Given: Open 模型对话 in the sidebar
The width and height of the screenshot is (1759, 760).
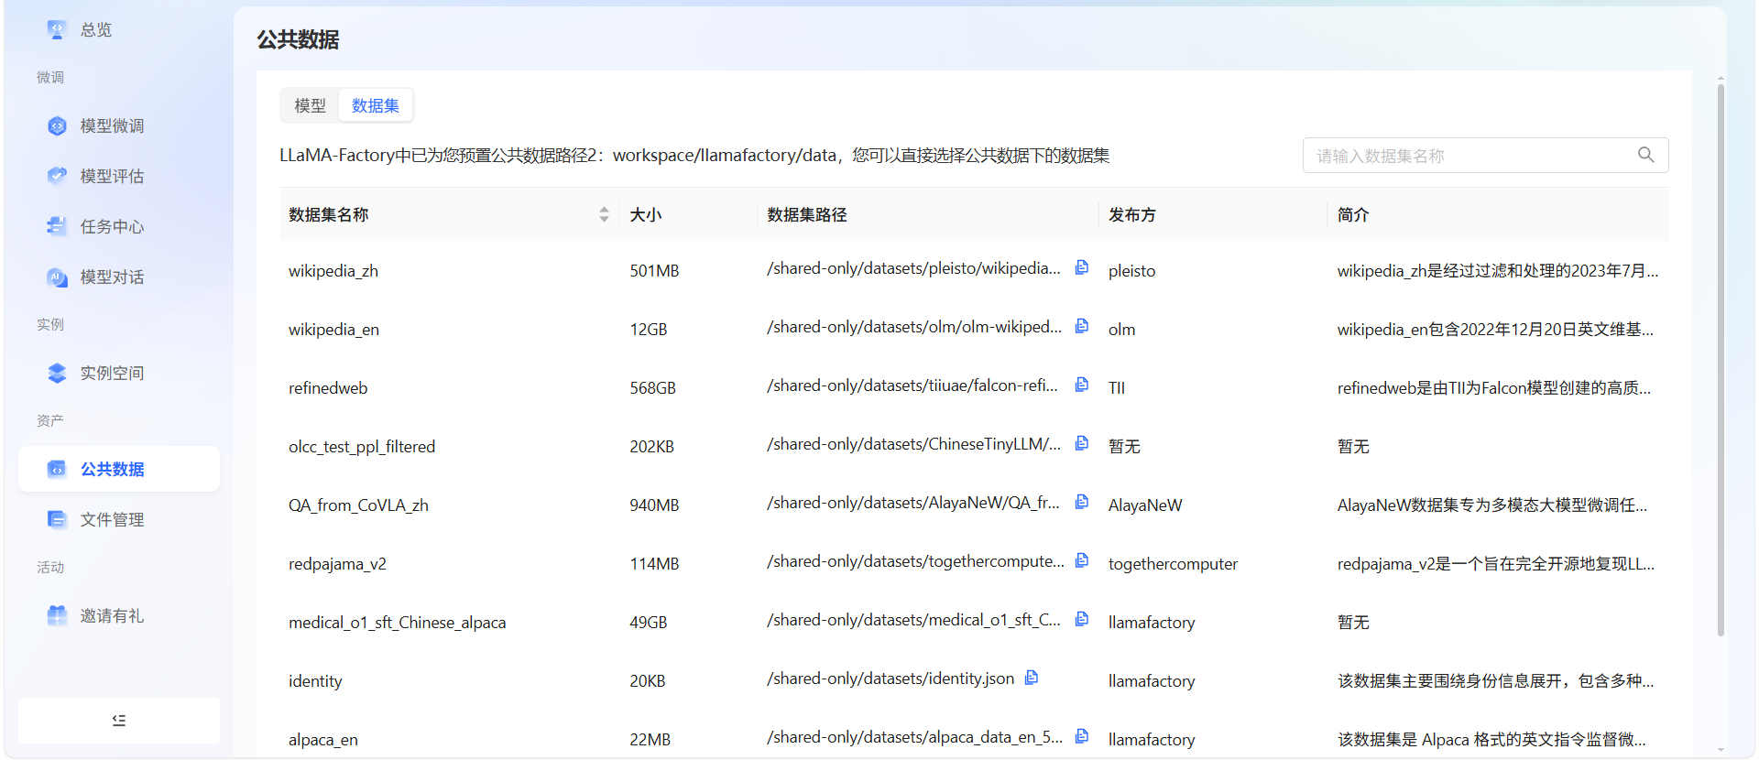Looking at the screenshot, I should click(x=119, y=277).
